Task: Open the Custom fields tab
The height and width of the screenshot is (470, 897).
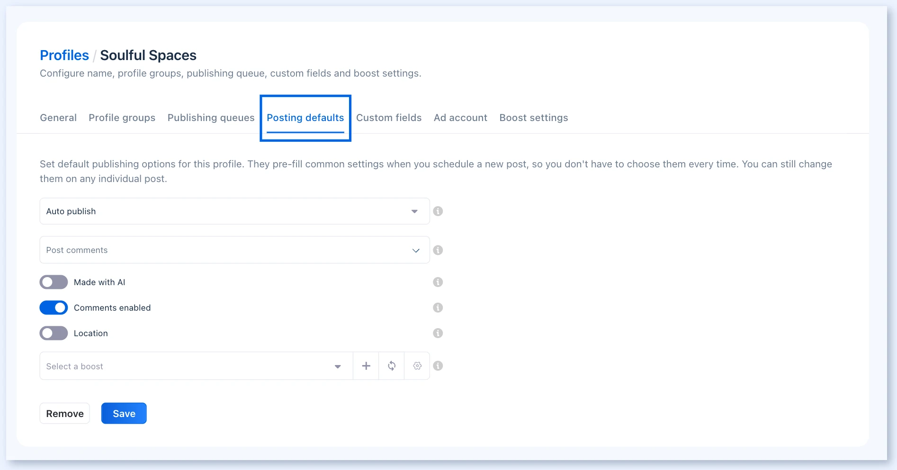Action: pyautogui.click(x=389, y=118)
